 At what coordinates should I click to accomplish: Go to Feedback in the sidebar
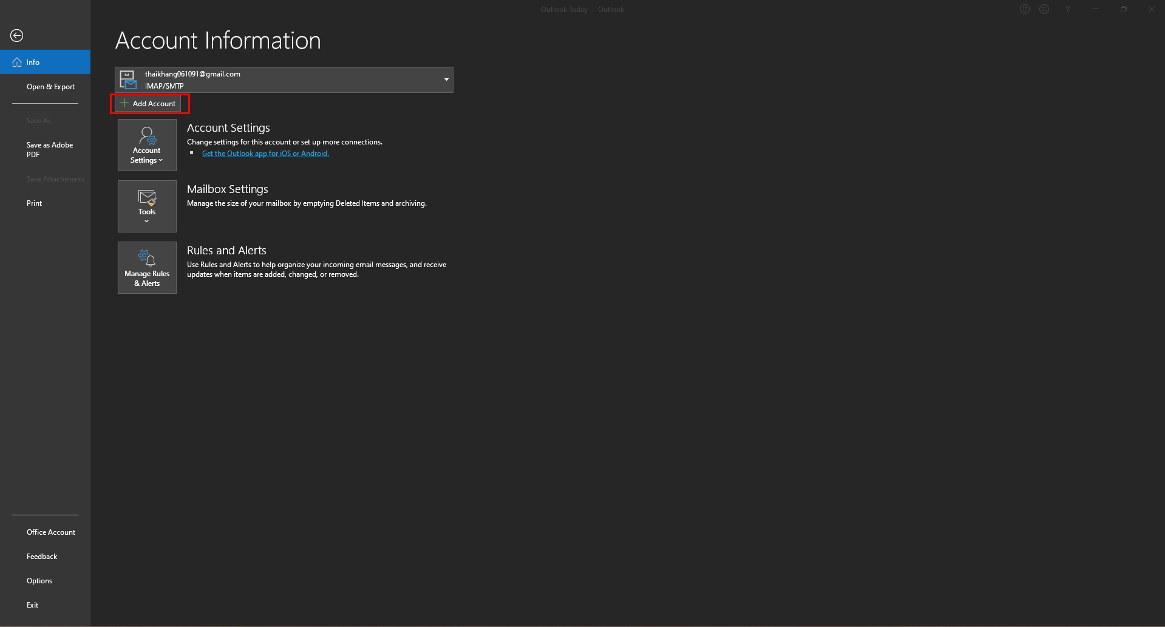42,557
